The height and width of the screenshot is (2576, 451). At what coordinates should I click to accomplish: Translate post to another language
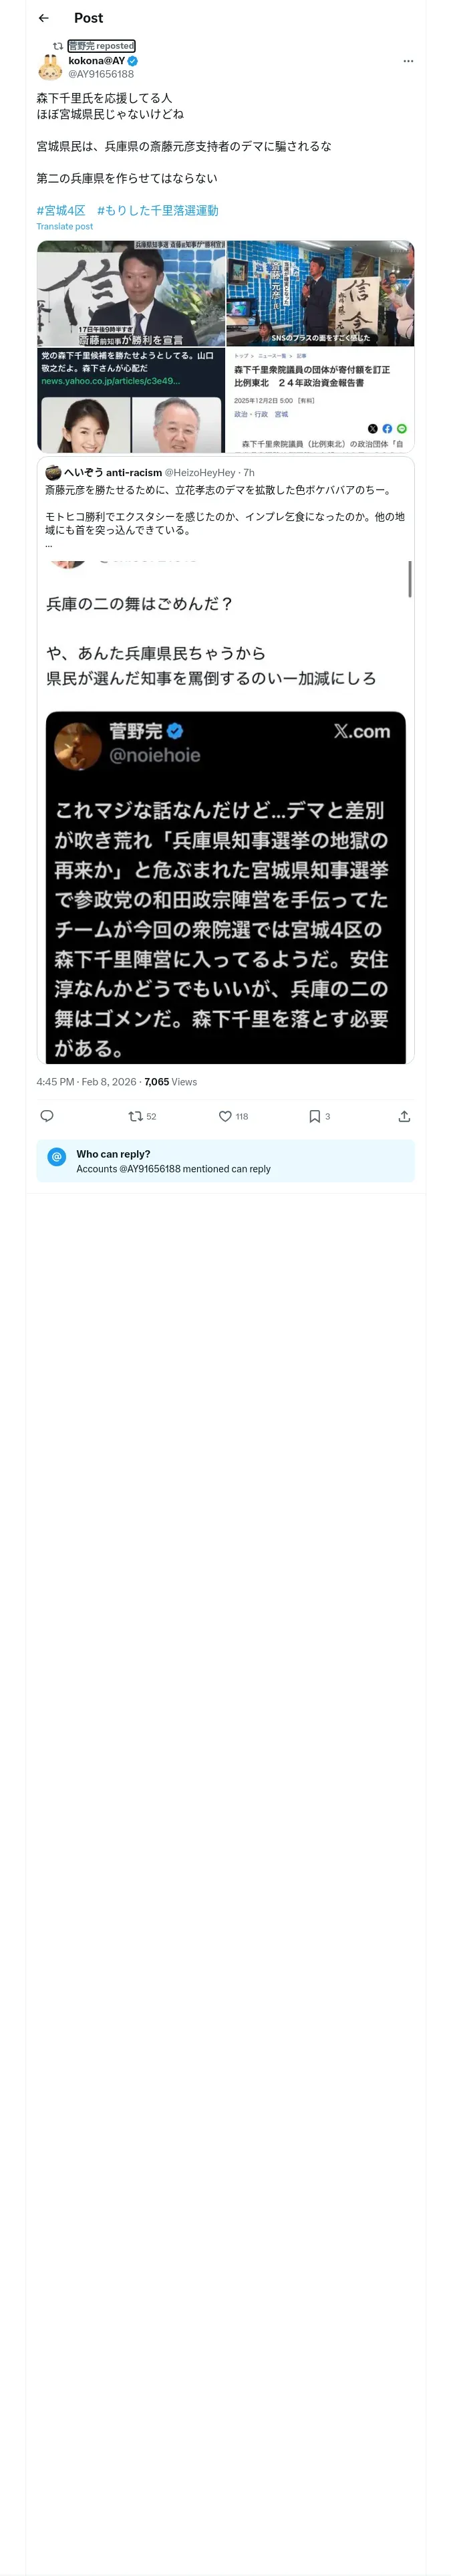(65, 227)
